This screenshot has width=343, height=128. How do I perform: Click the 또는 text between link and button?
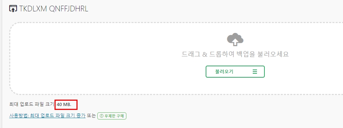click(x=91, y=116)
